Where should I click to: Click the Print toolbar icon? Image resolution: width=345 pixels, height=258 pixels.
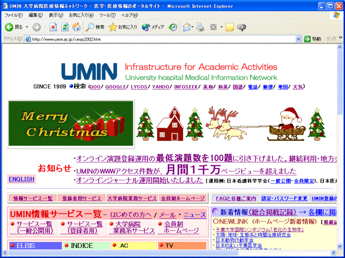[x=200, y=27]
